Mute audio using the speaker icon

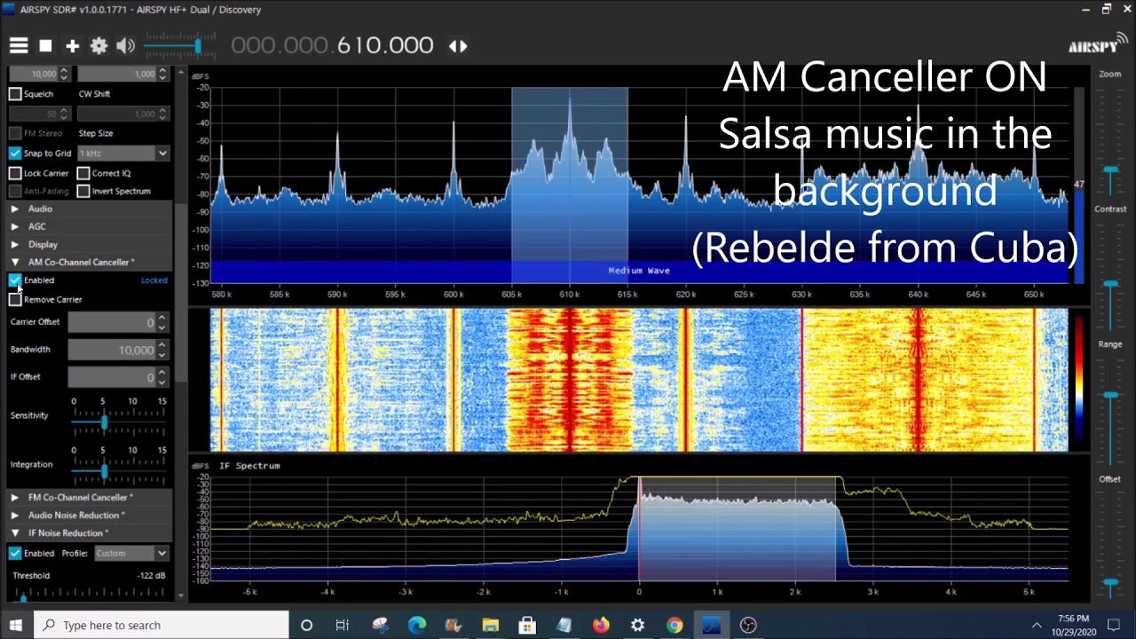click(125, 45)
